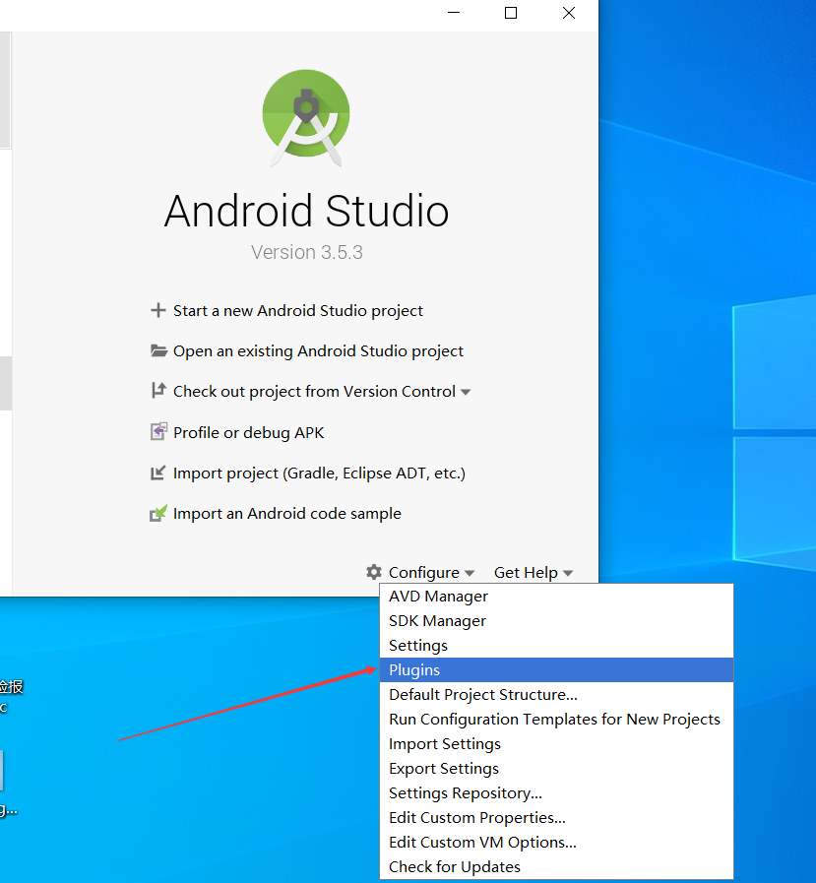Maximize the Android Studio welcome window
Viewport: 816px width, 883px height.
click(511, 13)
